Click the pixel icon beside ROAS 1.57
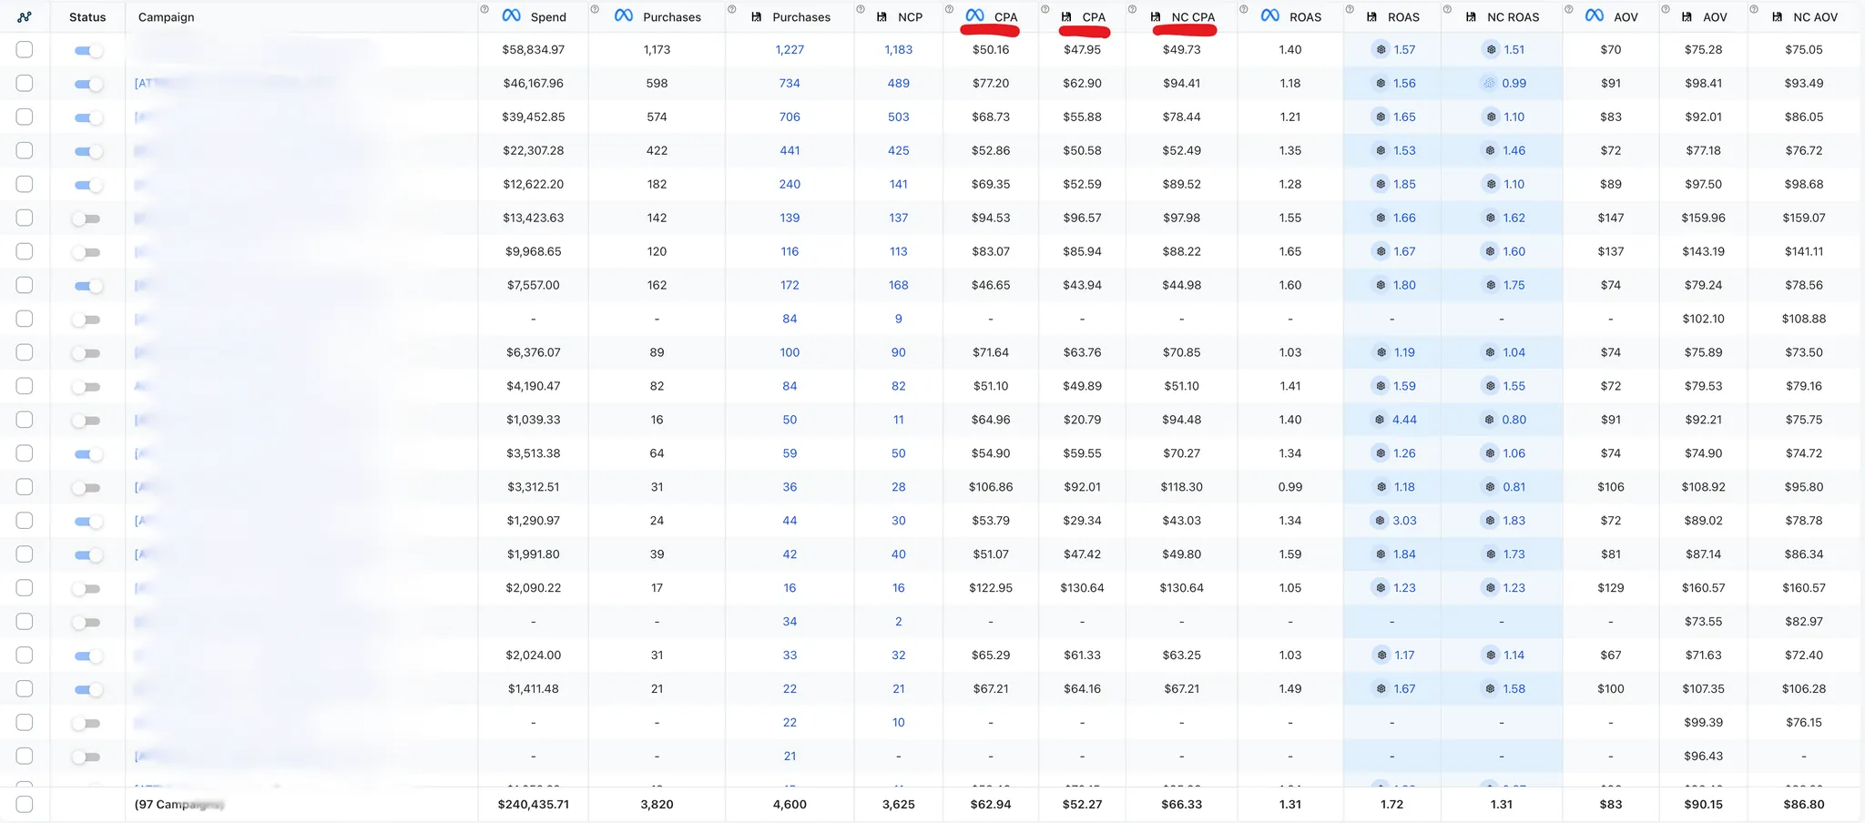The width and height of the screenshot is (1865, 823). click(x=1381, y=50)
